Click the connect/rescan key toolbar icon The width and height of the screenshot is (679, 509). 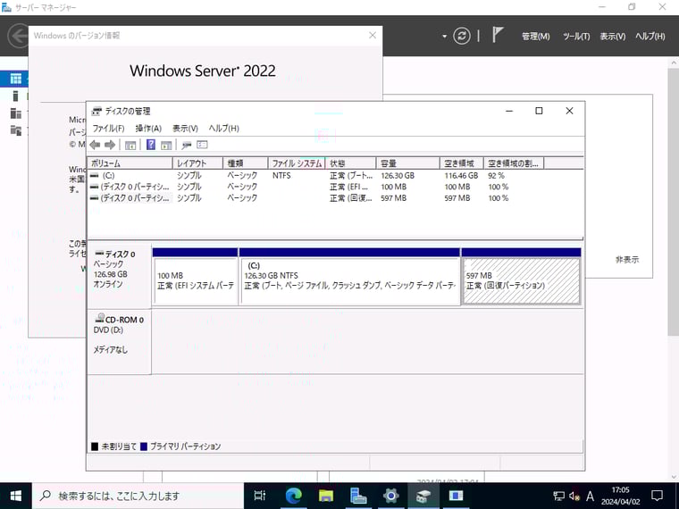[187, 145]
